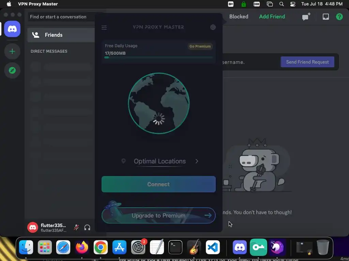
Task: Open TextEdit from the dock
Action: 157,247
